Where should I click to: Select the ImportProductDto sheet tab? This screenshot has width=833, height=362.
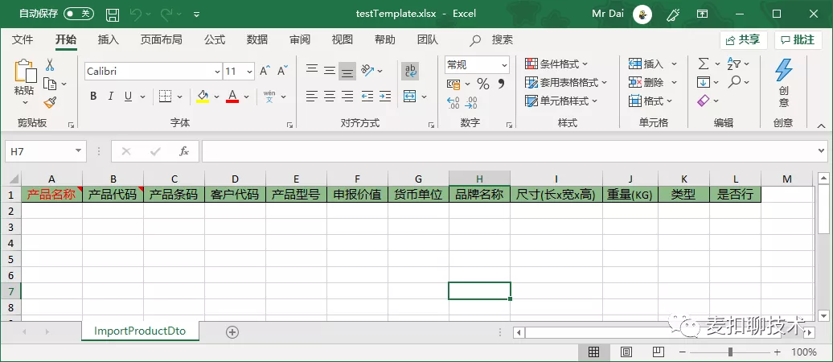click(x=140, y=331)
